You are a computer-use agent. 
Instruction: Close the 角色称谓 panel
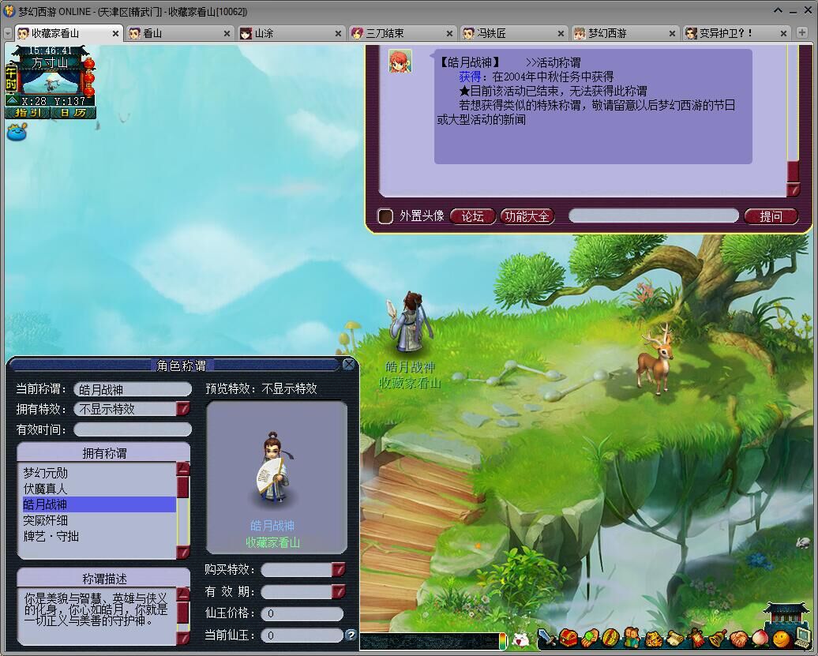[x=349, y=365]
